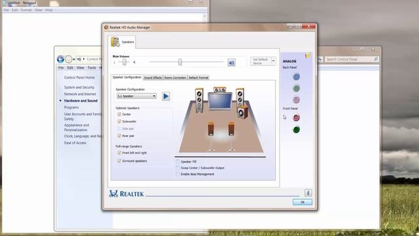The width and height of the screenshot is (419, 236).
Task: Click the green Back Panel jack
Action: click(296, 88)
